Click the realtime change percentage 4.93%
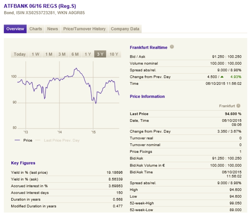Viewport: 250px width, 217px height. pyautogui.click(x=236, y=77)
